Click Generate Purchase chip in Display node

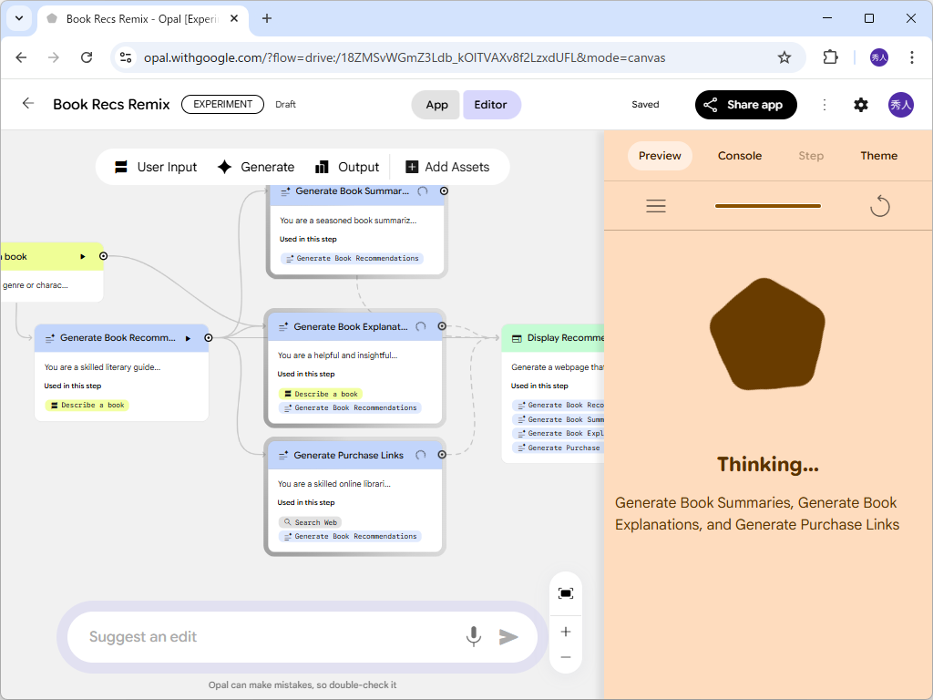click(559, 448)
